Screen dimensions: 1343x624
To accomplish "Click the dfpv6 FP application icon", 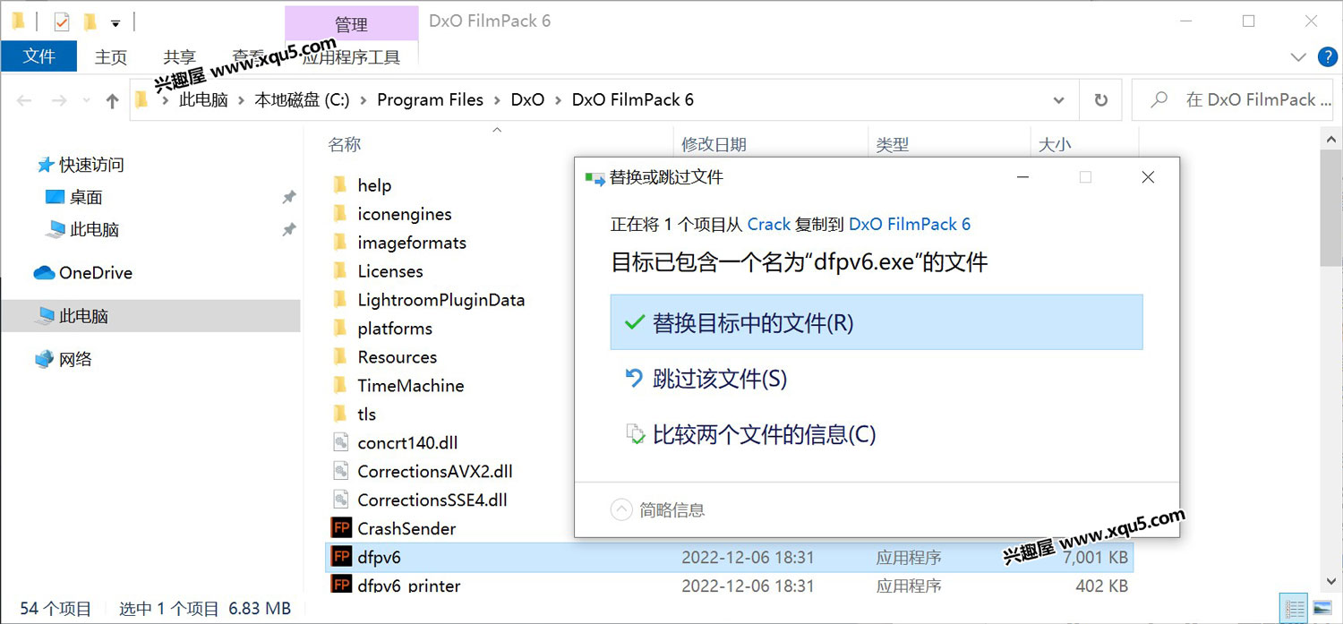I will click(341, 557).
